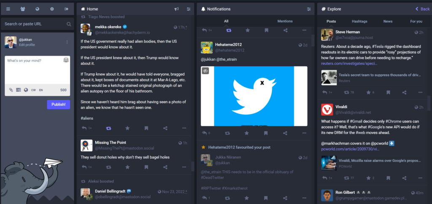Hide media on Hehateme2012's Twitter image
This screenshot has height=204, width=432.
point(205,71)
